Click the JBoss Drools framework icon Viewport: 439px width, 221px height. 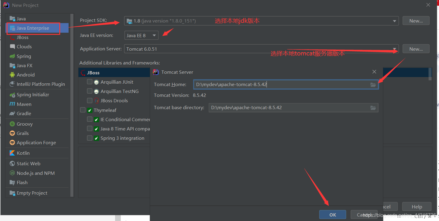pos(96,100)
